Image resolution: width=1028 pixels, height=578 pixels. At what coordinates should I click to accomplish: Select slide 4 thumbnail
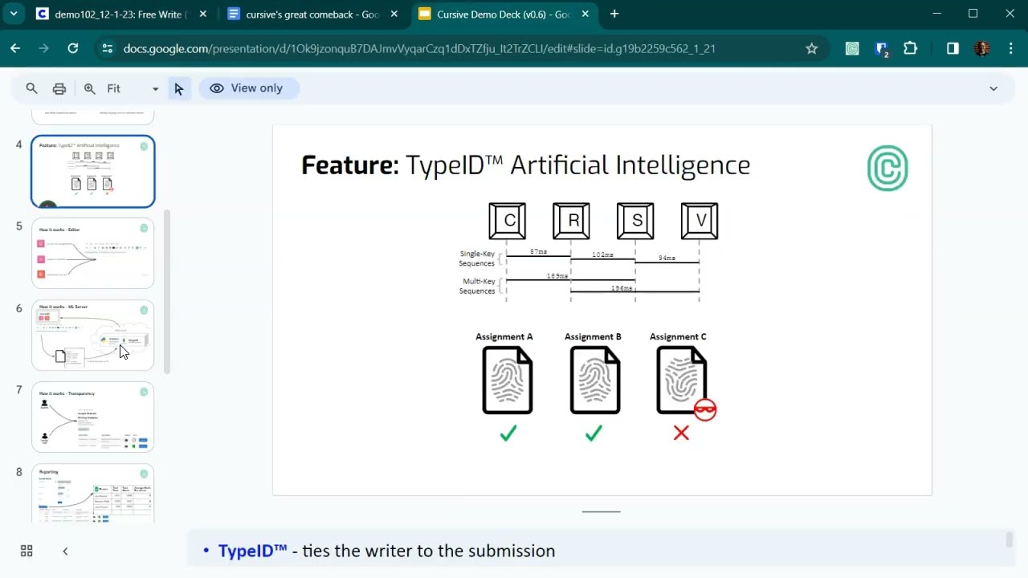click(x=93, y=172)
